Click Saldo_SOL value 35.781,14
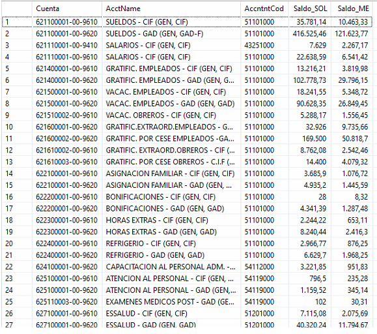Screen dimensions: 377x334 [310, 22]
